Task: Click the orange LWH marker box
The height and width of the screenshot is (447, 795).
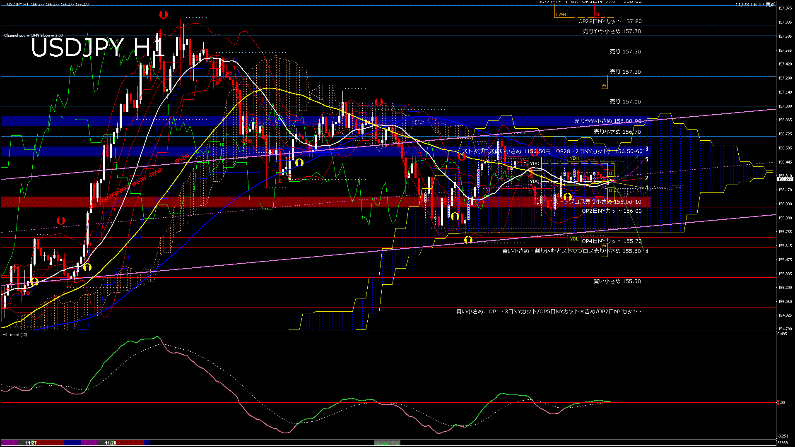Action: pos(561,11)
